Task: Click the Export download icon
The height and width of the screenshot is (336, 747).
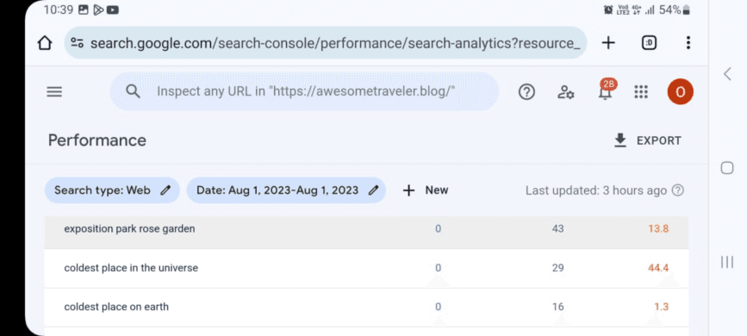Action: [x=619, y=140]
